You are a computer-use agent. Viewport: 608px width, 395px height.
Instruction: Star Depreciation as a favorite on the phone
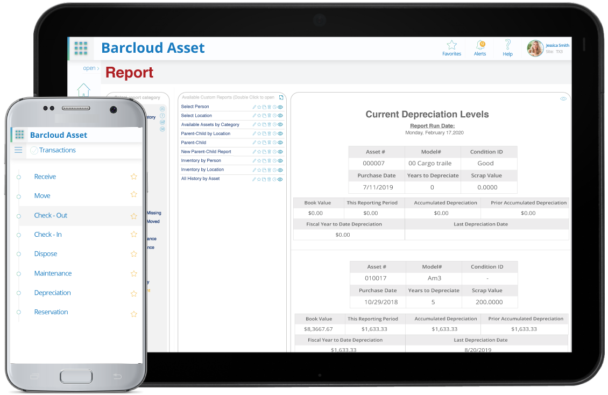134,293
